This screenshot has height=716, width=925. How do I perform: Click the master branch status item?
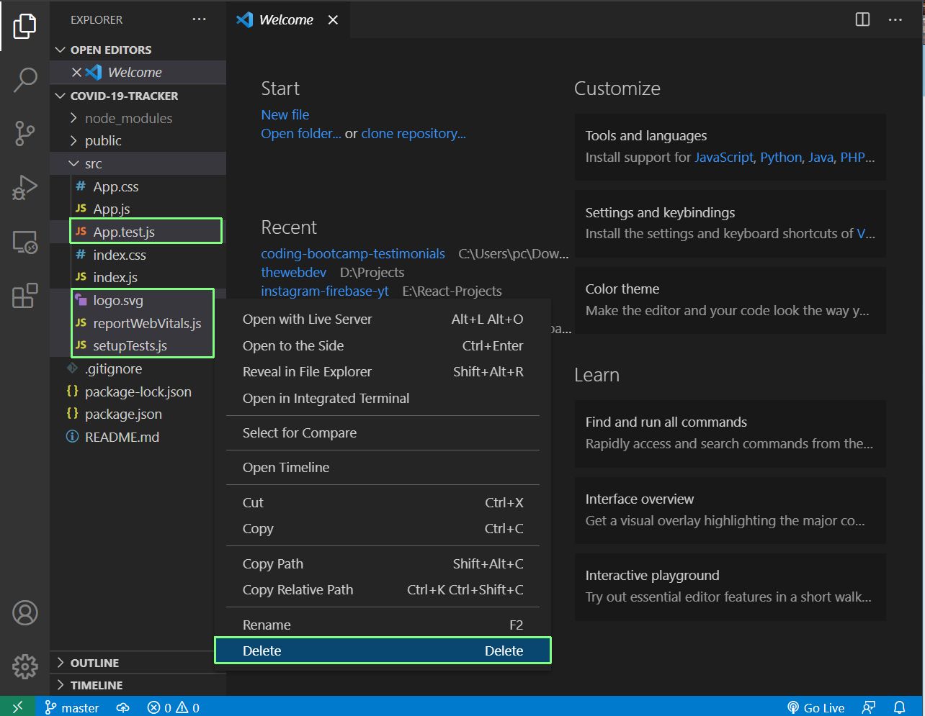[x=72, y=707]
